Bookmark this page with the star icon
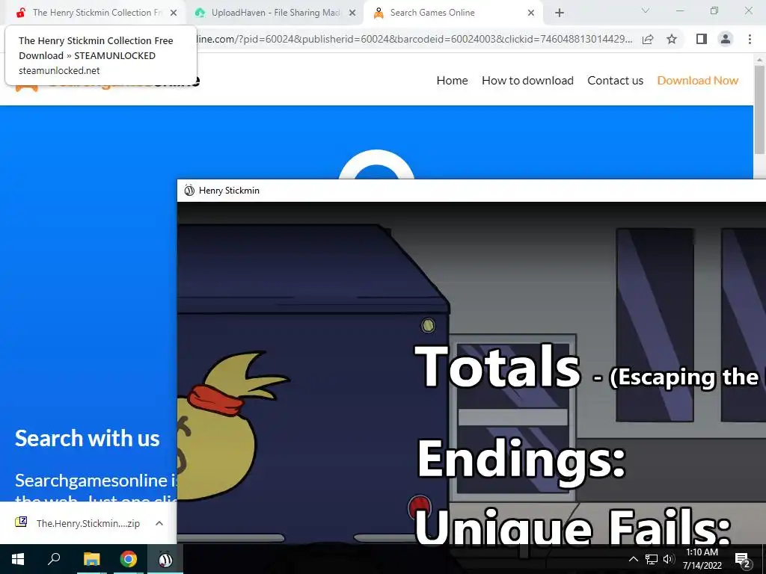 click(672, 39)
